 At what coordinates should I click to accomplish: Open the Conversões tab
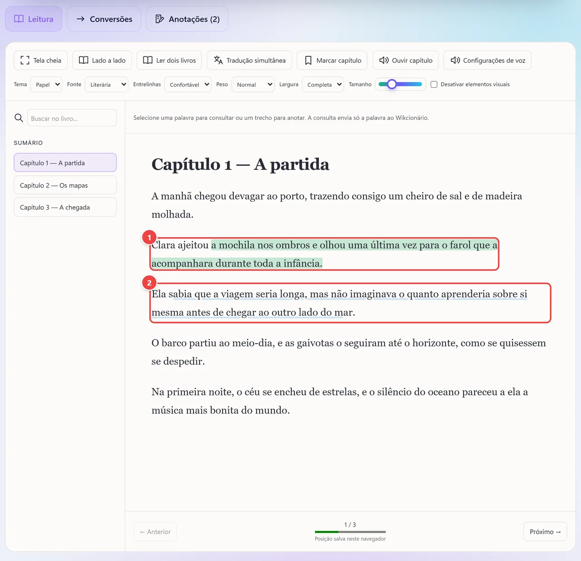pyautogui.click(x=104, y=19)
